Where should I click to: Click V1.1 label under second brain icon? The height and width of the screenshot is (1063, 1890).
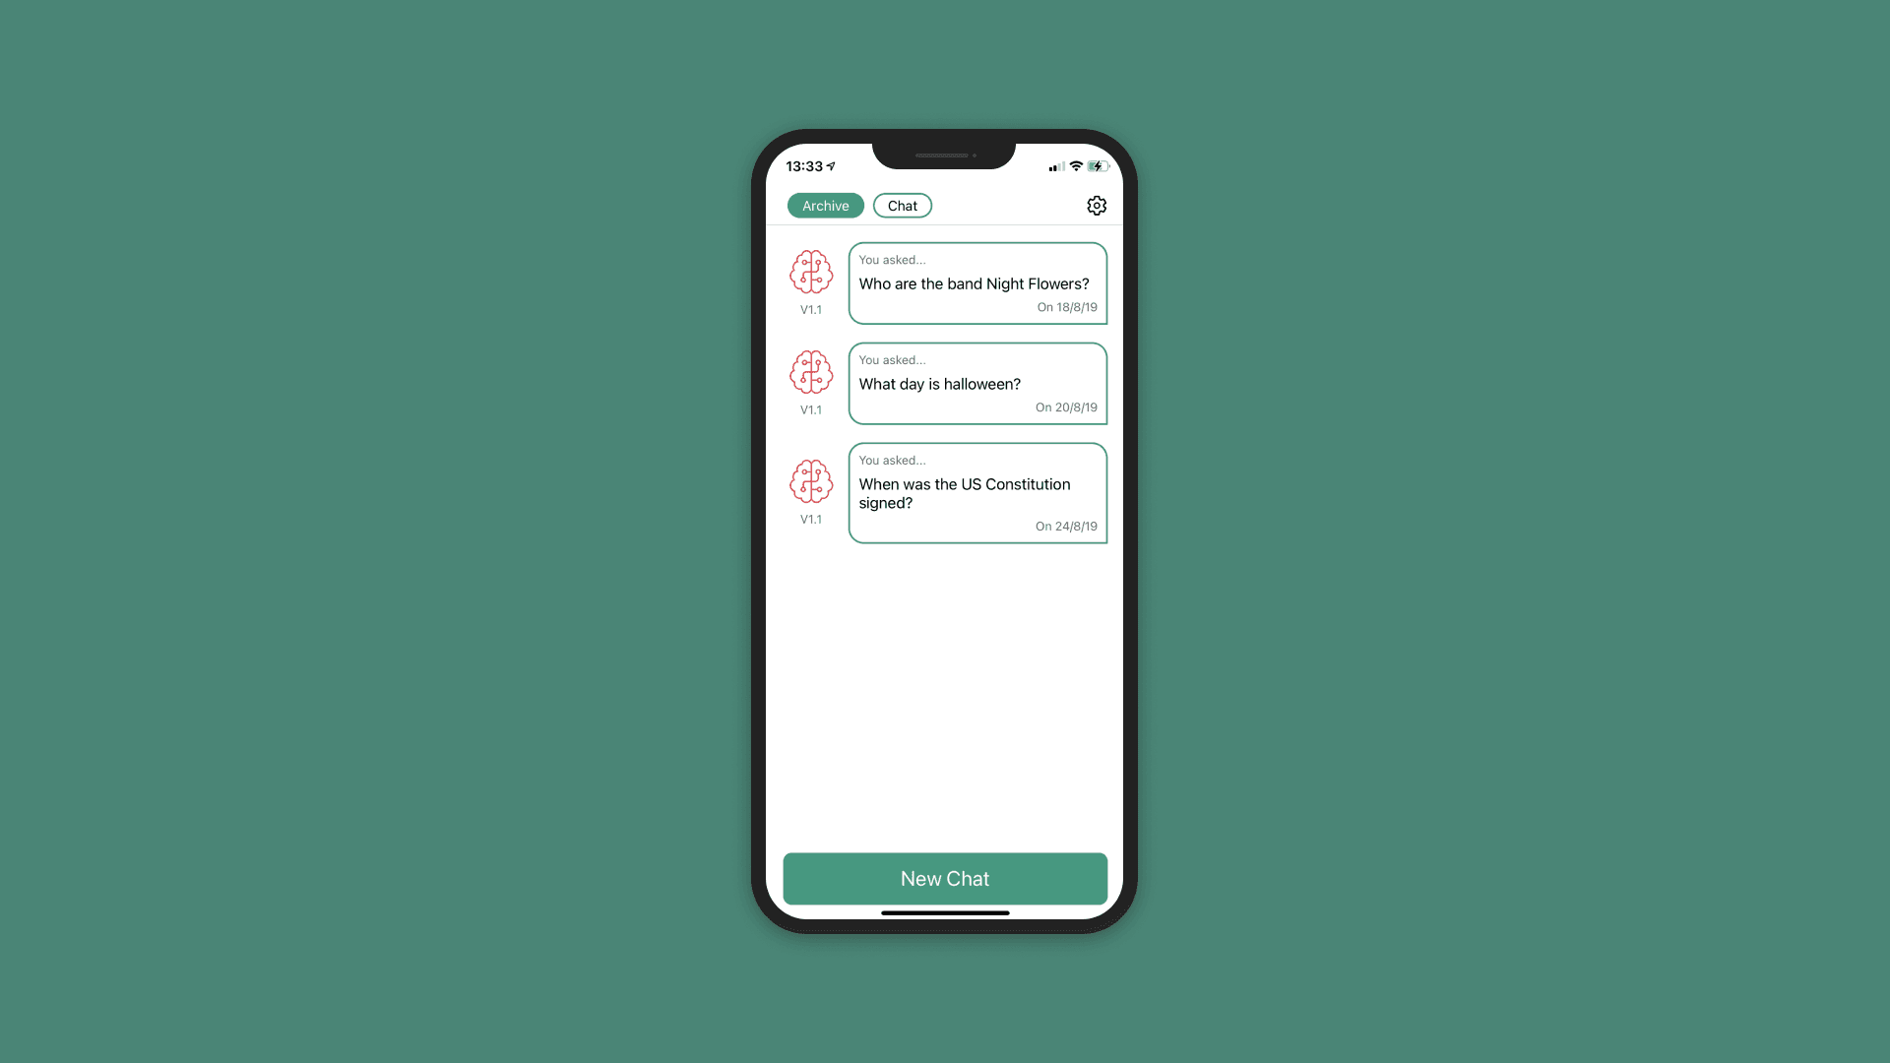coord(811,410)
